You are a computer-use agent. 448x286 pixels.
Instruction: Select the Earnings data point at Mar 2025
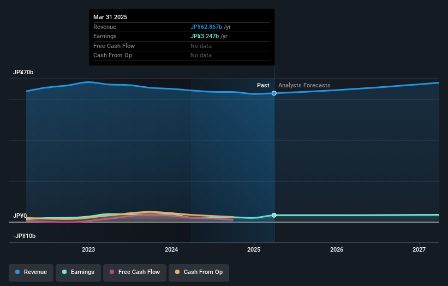click(x=274, y=215)
